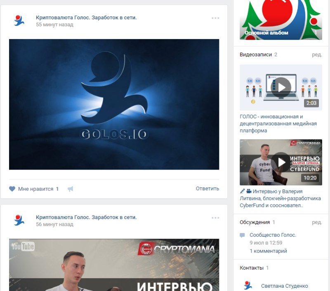Click the '56 минут назад' timestamp

click(54, 224)
